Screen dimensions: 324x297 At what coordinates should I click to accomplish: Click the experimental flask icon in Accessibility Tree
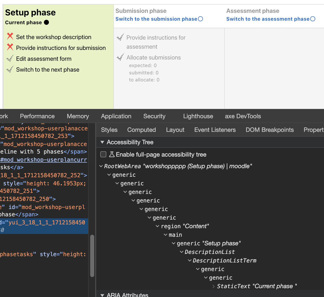coord(112,154)
